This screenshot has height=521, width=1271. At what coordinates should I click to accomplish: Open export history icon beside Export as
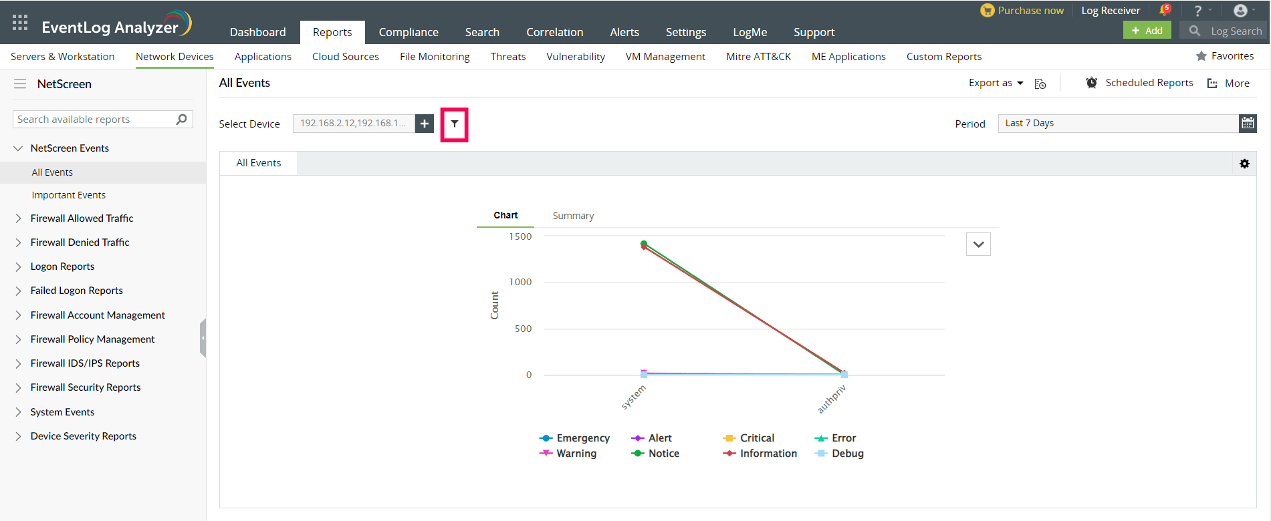pyautogui.click(x=1040, y=83)
